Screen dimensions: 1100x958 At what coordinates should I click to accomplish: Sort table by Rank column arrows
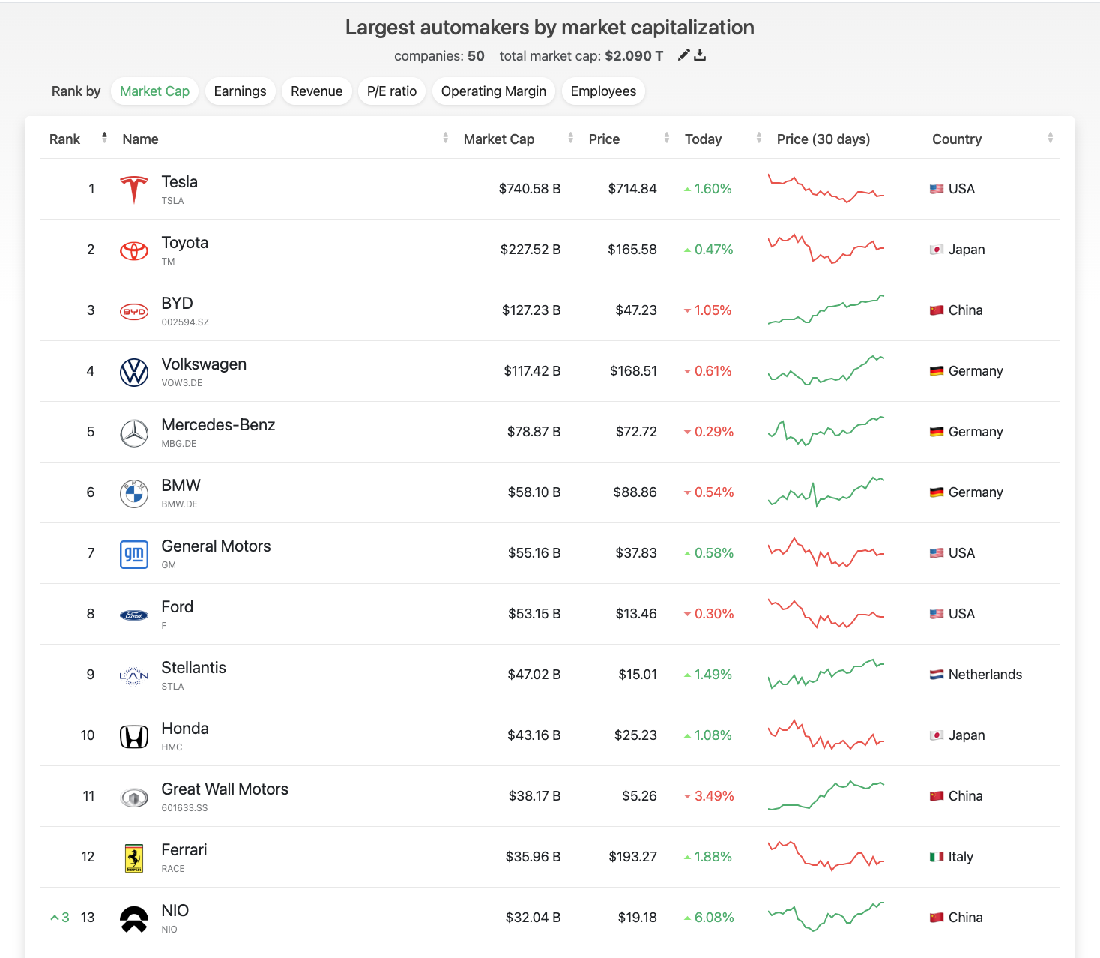click(x=104, y=138)
